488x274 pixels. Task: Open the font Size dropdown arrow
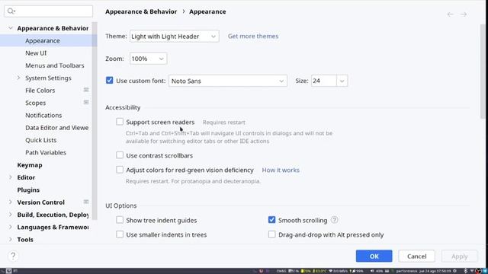tap(342, 81)
